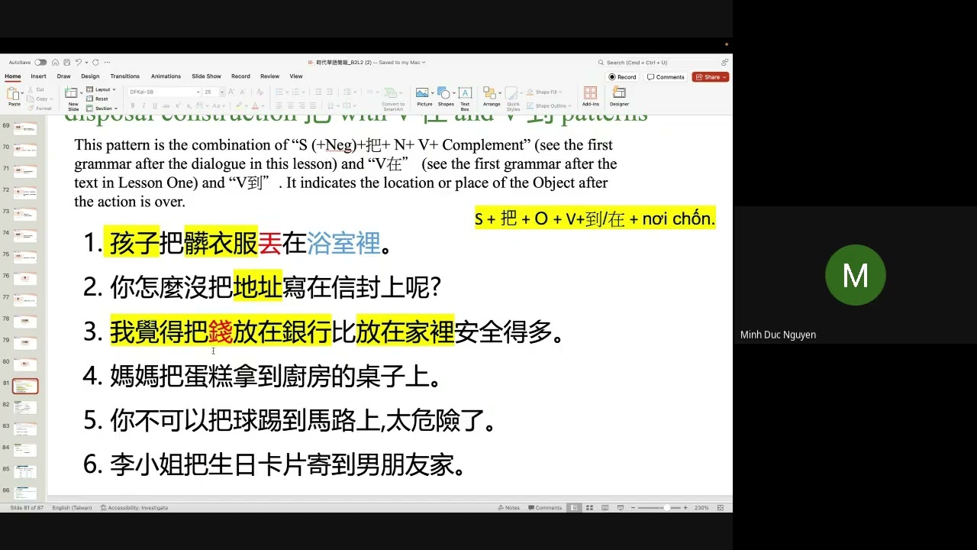This screenshot has width=977, height=550.
Task: Switch to the Transitions tab
Action: [x=125, y=76]
